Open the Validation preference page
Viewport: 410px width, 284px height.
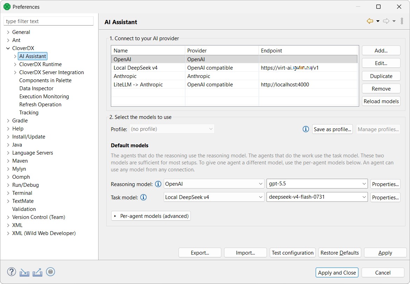(x=24, y=209)
